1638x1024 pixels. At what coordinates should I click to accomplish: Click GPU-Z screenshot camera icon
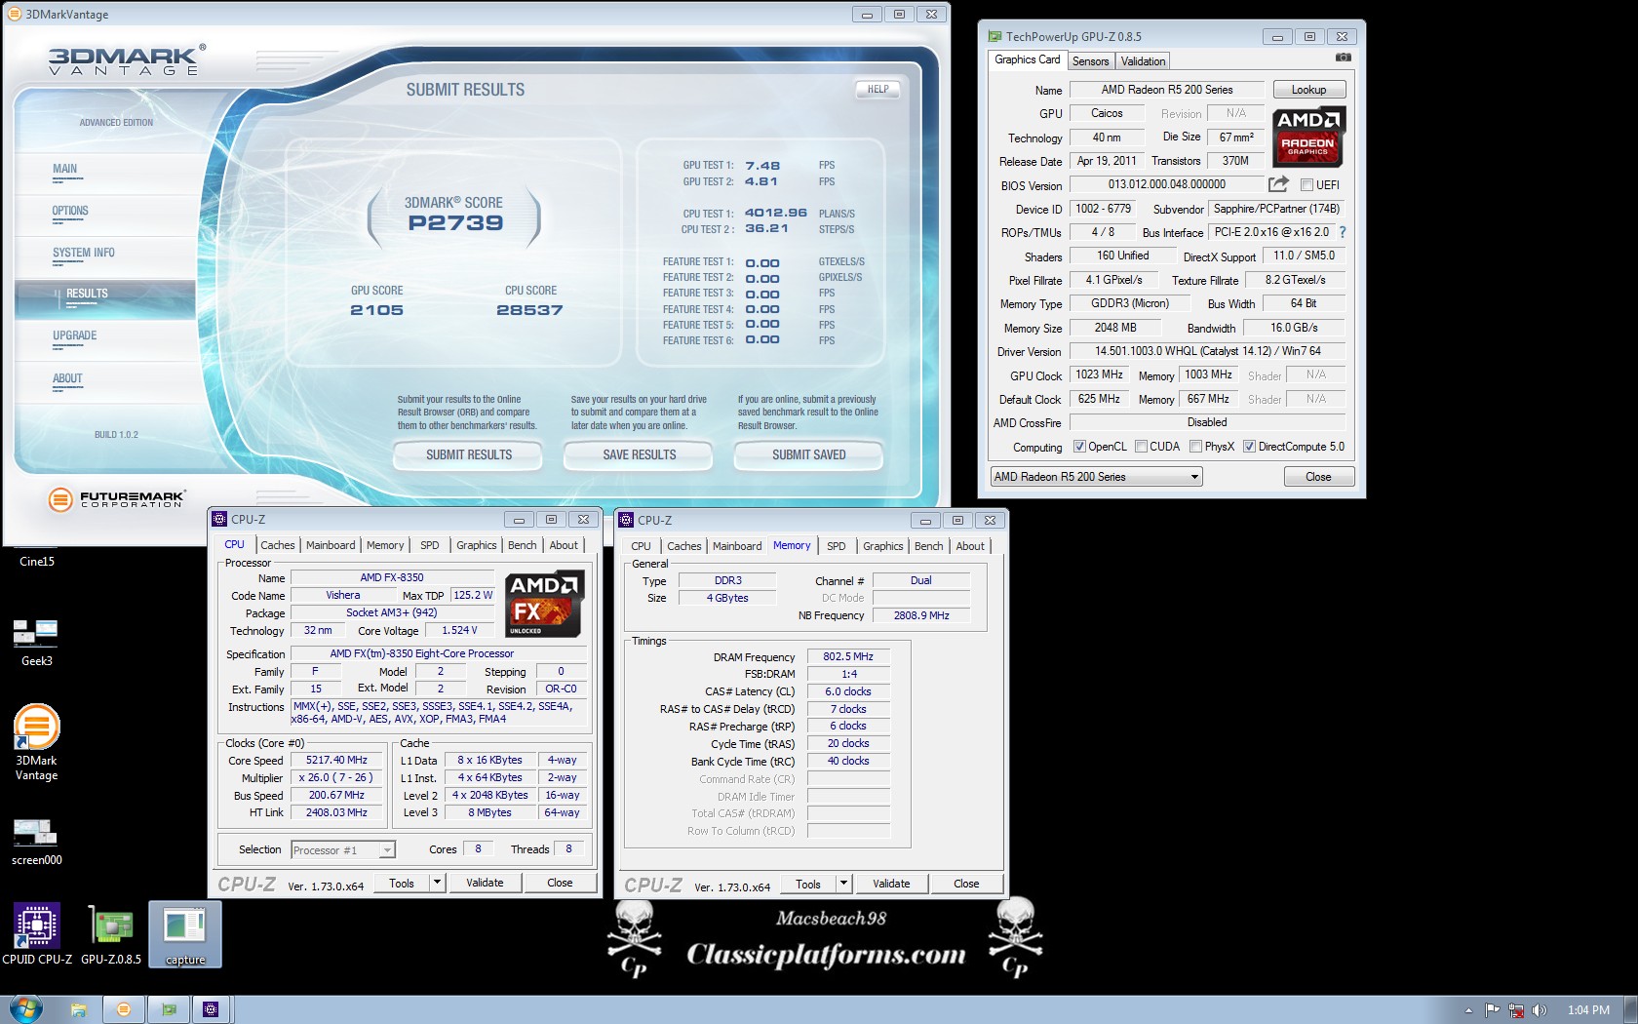point(1344,59)
